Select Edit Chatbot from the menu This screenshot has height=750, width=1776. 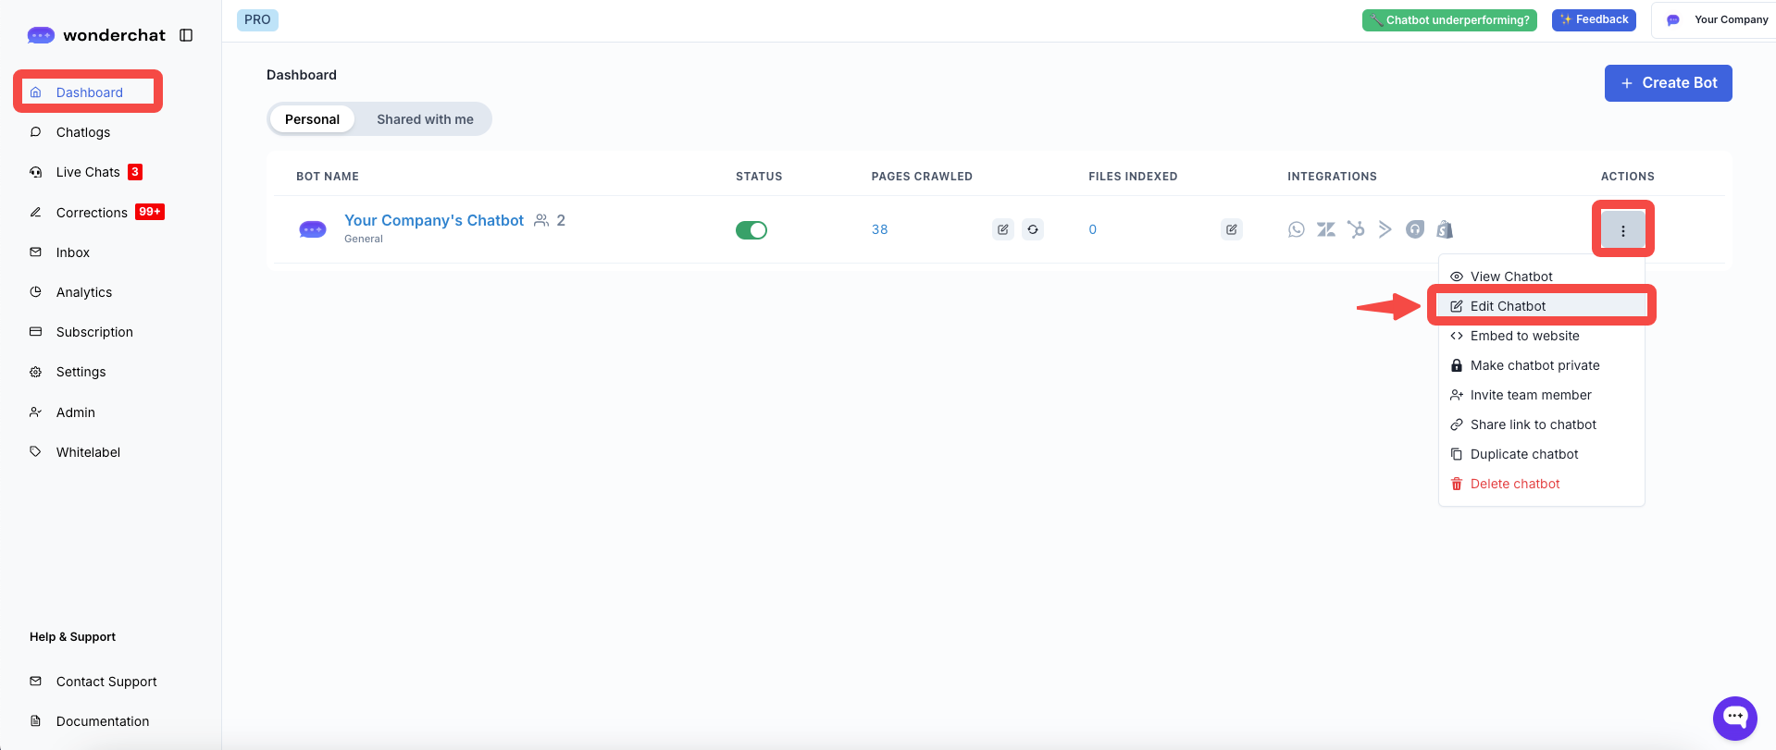(1508, 306)
